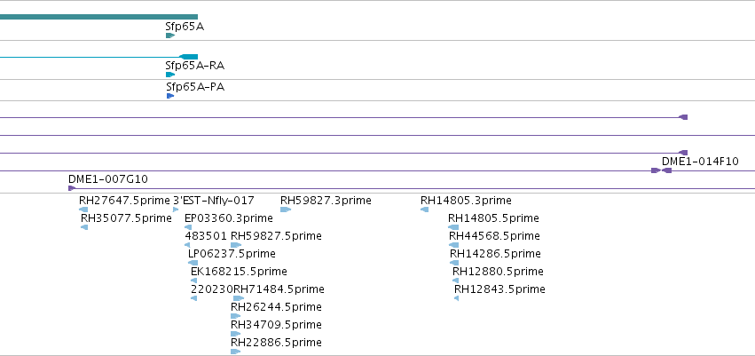Click the DME1-007G10 feature arrow

(72, 188)
